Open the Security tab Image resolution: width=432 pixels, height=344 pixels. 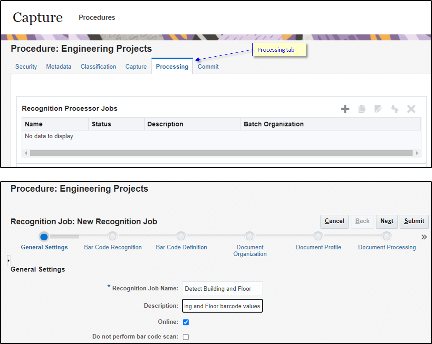pos(26,66)
